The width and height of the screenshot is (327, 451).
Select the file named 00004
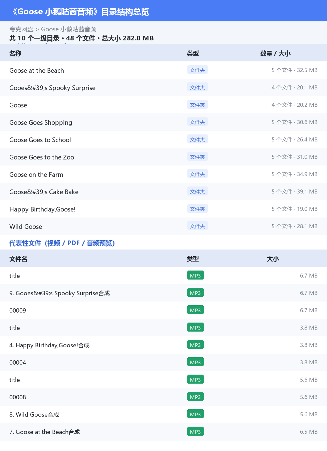pos(18,363)
